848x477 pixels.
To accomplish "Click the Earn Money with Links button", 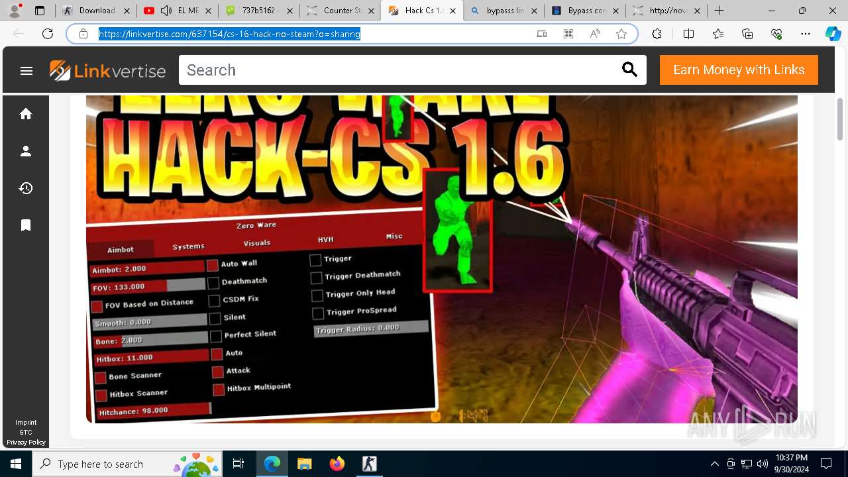I will pos(739,70).
